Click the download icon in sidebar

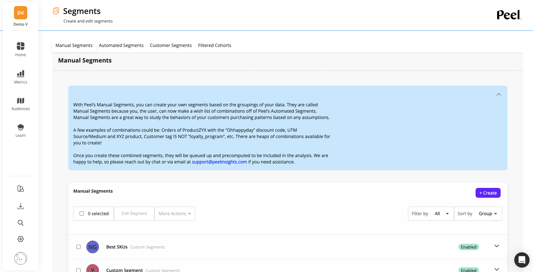click(x=21, y=206)
